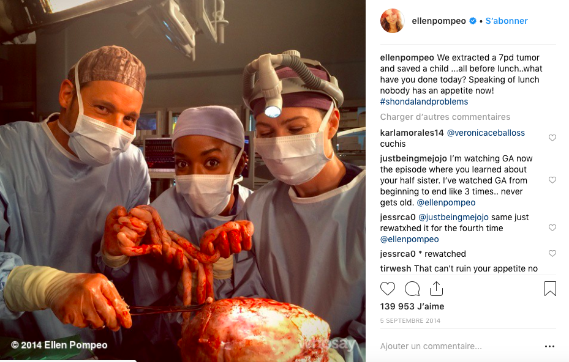Open the #shondalandproblems hashtag
The height and width of the screenshot is (362, 569).
[424, 102]
